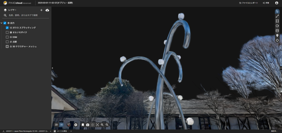282x133 pixels.
Task: Click the camera screenshot icon
Action: (x=88, y=125)
